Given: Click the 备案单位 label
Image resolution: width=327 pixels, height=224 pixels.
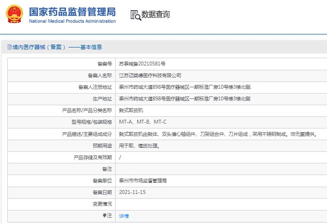Looking at the screenshot, I should point(102,181).
